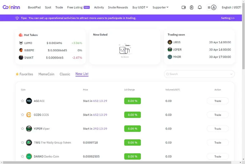Click the UBSS coin icon
The image size is (245, 164).
point(170,42)
